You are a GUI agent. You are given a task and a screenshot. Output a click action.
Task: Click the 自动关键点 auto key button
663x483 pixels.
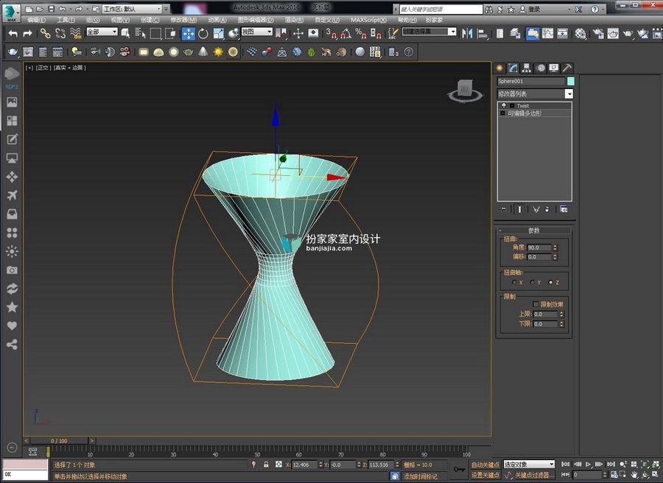coord(485,465)
